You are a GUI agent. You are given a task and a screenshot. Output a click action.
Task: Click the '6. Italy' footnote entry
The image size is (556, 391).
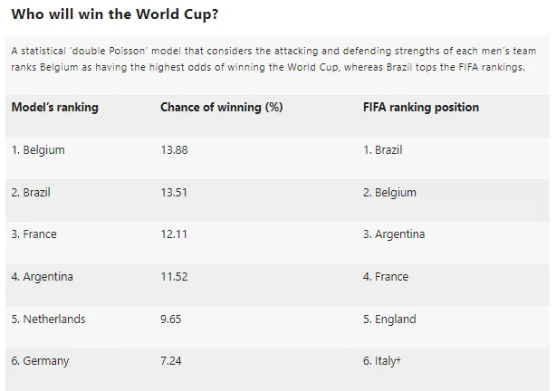pos(382,361)
